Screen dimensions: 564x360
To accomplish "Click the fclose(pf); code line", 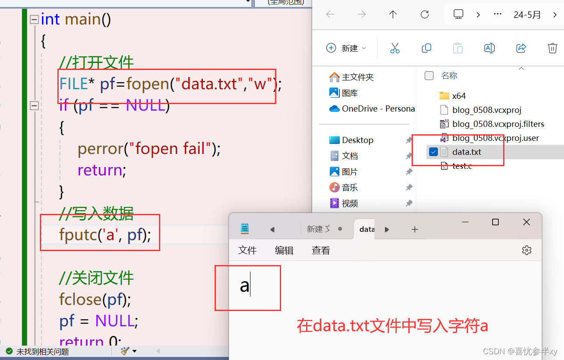I will pos(95,299).
